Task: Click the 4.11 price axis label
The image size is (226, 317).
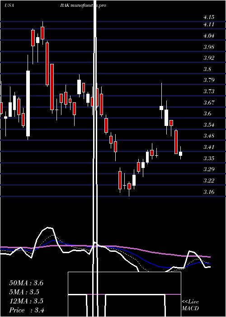Action: point(209,24)
